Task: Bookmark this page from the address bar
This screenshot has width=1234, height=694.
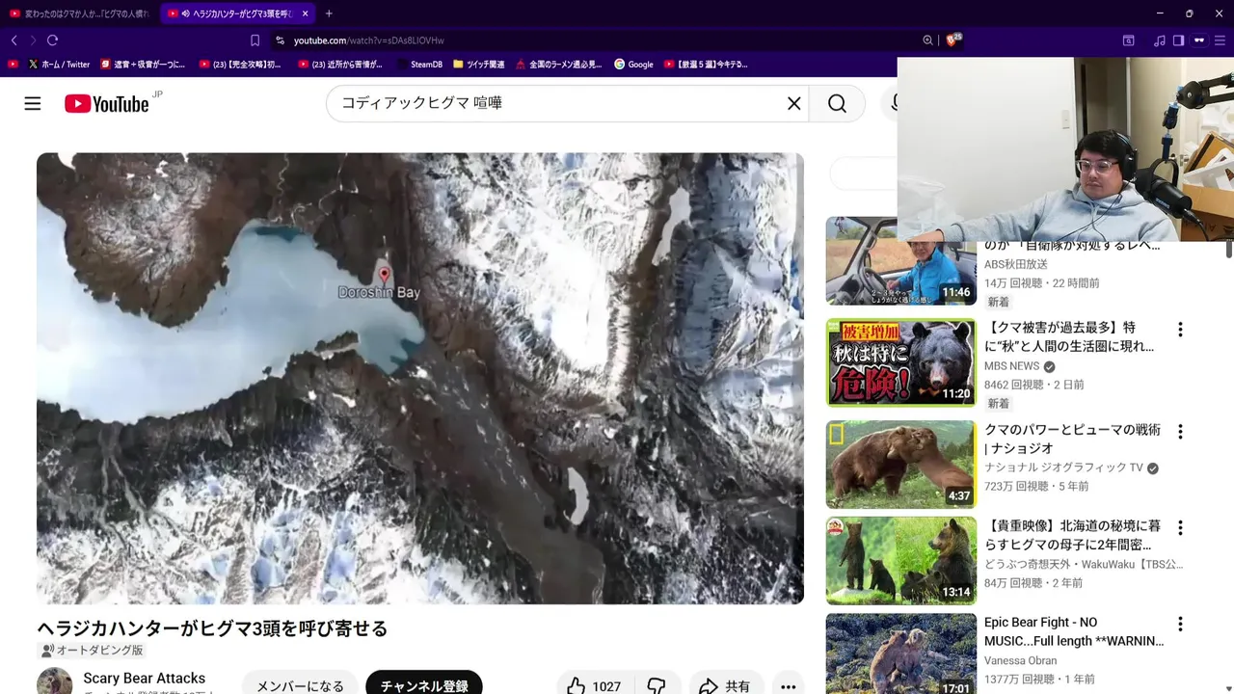Action: point(255,40)
